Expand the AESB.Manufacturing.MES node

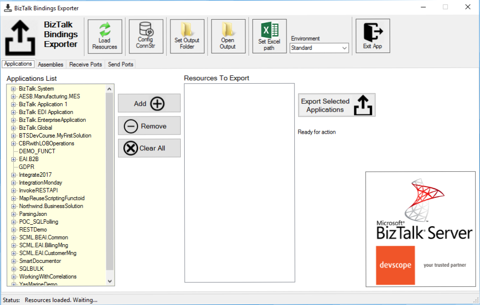point(13,96)
